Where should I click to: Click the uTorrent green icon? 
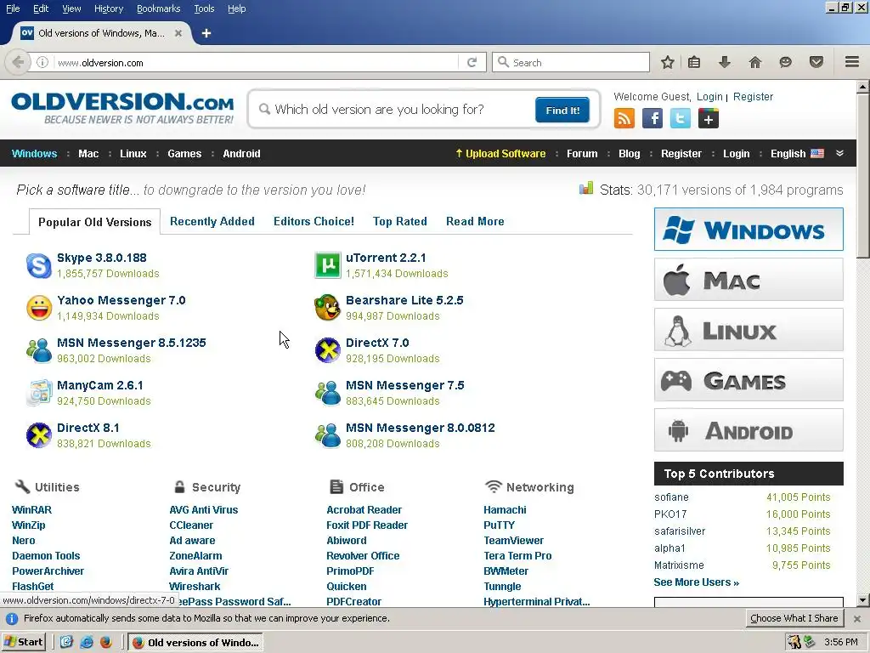327,265
